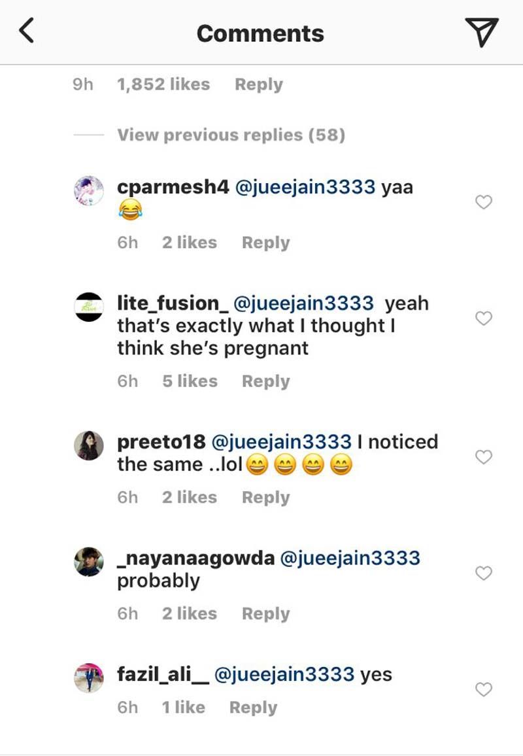Image resolution: width=523 pixels, height=756 pixels.
Task: View the 5 likes on lite_fusion_'s comment
Action: click(190, 381)
